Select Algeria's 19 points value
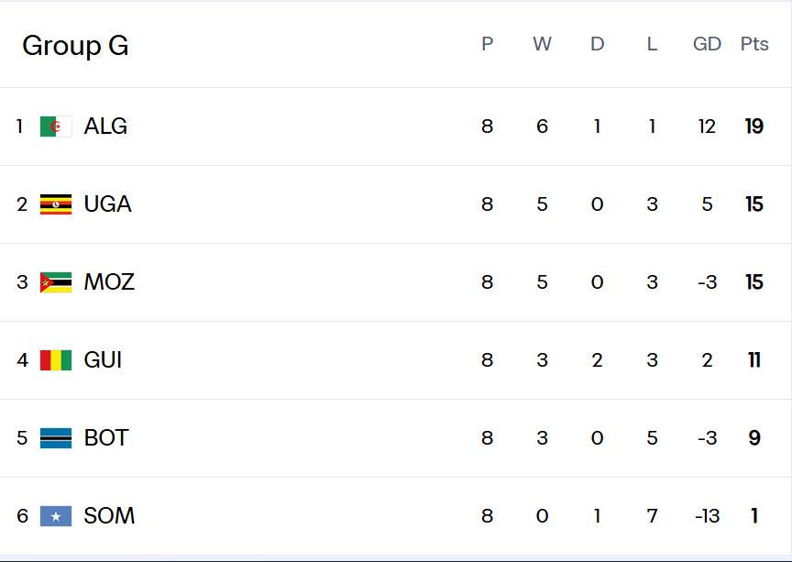 point(754,127)
